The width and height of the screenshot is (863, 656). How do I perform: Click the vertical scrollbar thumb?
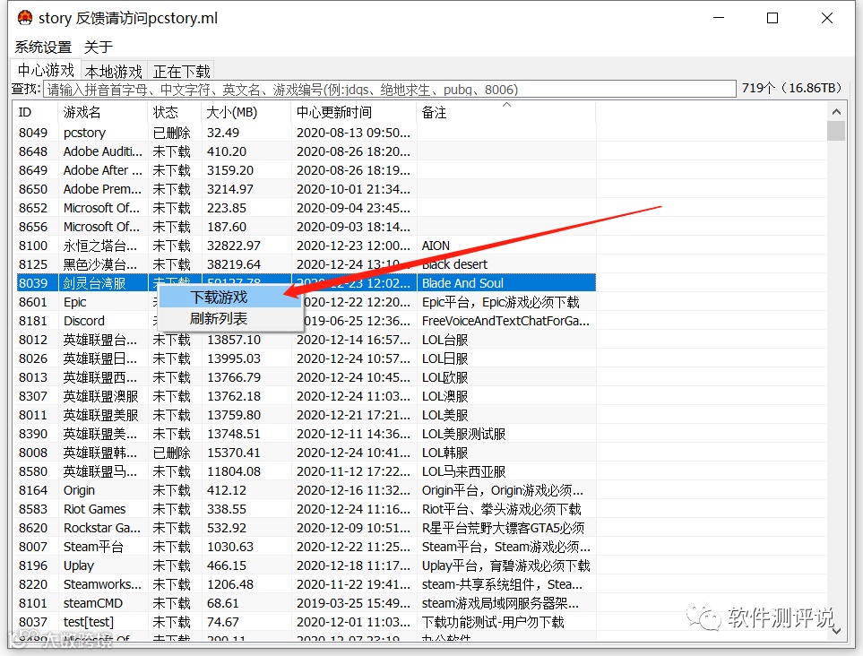tap(836, 131)
